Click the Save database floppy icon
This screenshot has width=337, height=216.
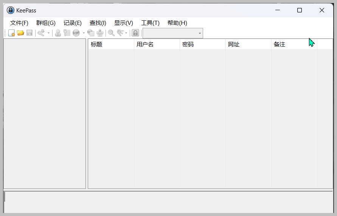coord(30,33)
